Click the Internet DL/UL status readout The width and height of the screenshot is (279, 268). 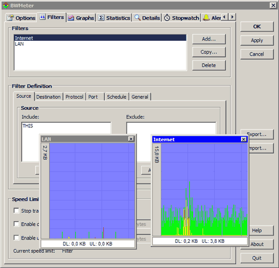click(200, 241)
